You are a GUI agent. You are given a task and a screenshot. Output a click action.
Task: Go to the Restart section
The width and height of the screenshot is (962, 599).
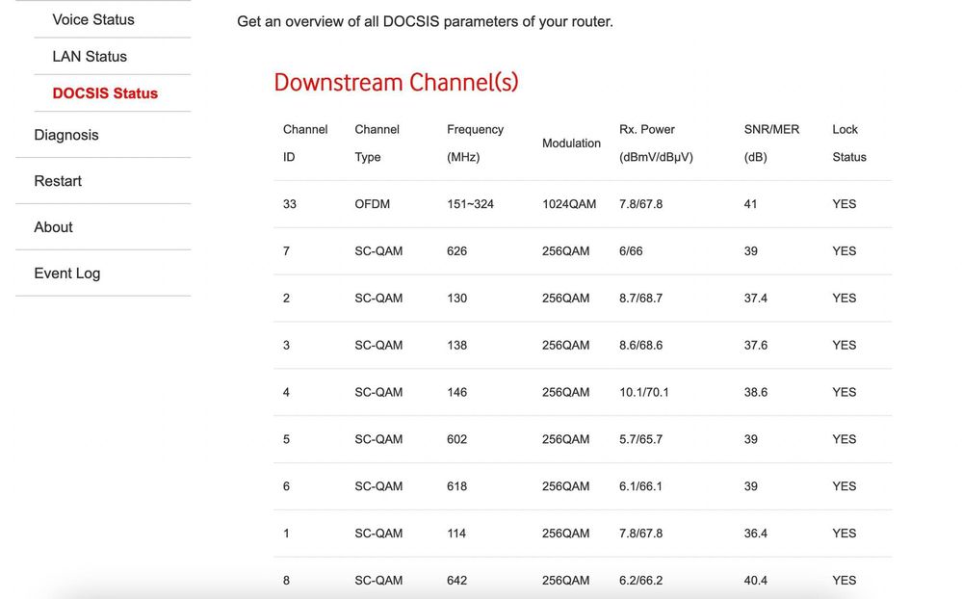tap(58, 181)
